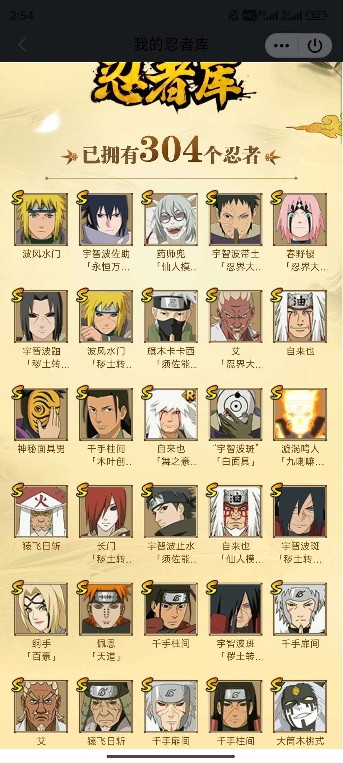Click S rank badge on 波风水门
This screenshot has height=763, width=343.
point(17,198)
